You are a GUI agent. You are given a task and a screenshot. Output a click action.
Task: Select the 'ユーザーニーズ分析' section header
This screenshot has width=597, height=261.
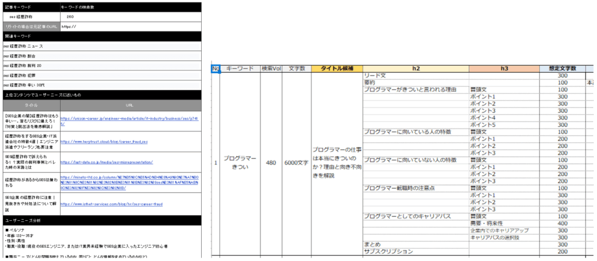coord(101,220)
